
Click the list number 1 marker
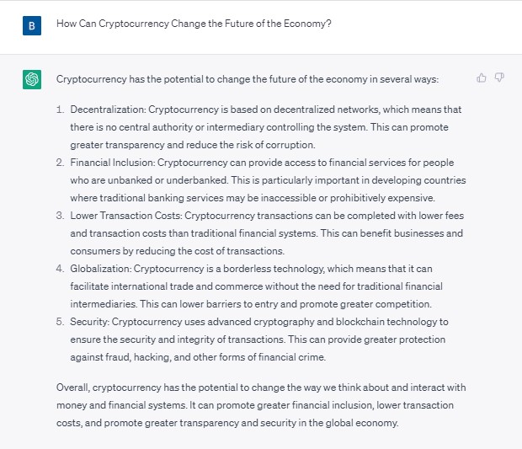click(x=61, y=110)
